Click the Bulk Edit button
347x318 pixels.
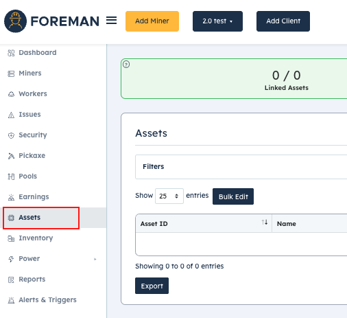233,196
